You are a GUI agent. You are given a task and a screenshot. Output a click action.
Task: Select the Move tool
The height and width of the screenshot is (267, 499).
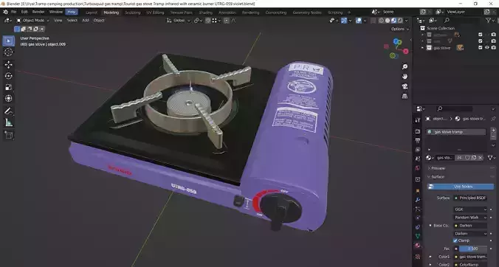(x=9, y=64)
